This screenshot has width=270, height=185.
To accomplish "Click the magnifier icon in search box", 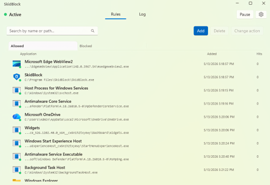I will (x=93, y=31).
